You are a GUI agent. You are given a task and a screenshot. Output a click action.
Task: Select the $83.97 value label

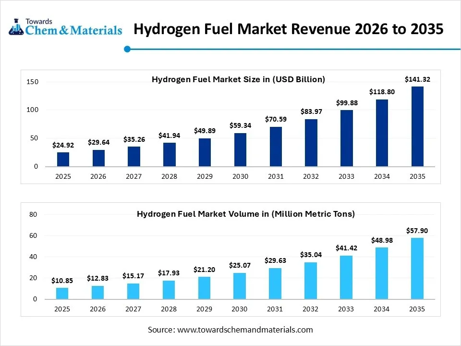311,111
